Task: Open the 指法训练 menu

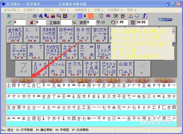Action: click(x=12, y=10)
